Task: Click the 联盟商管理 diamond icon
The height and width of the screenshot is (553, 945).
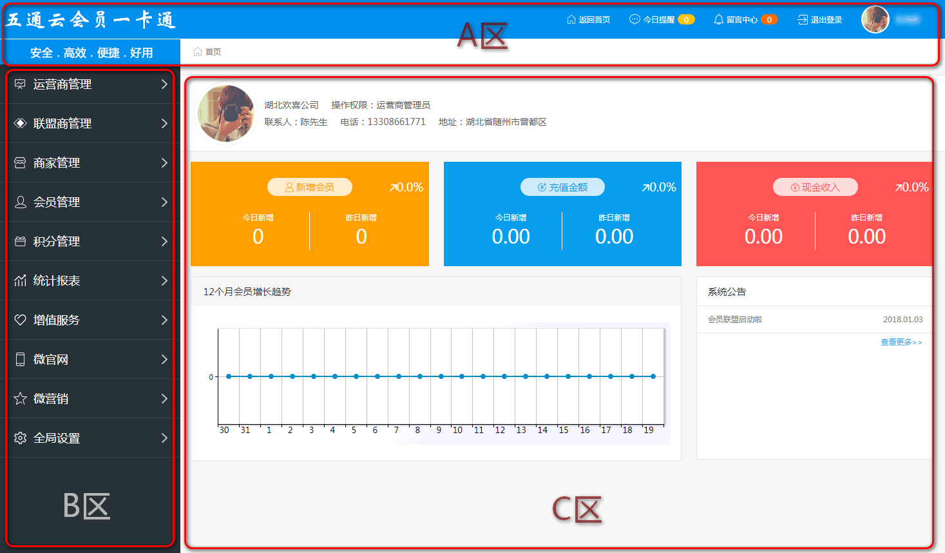Action: coord(20,124)
